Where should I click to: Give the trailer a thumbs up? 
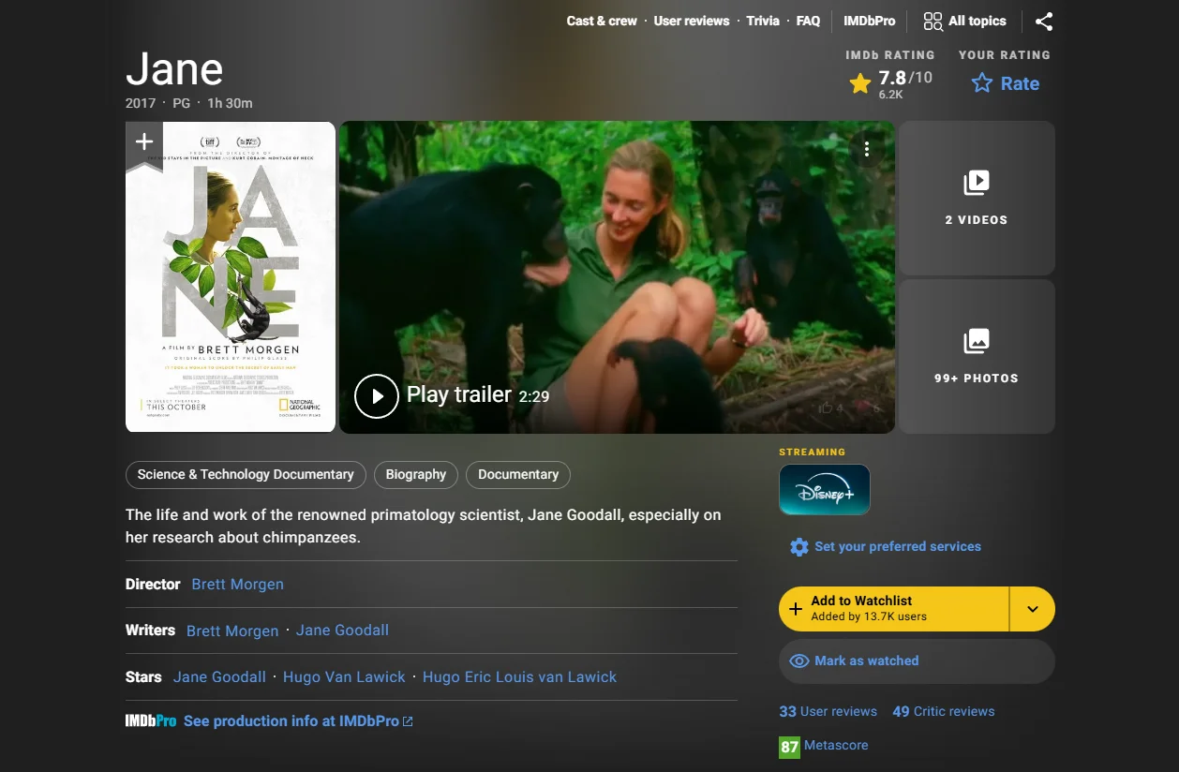pyautogui.click(x=826, y=408)
